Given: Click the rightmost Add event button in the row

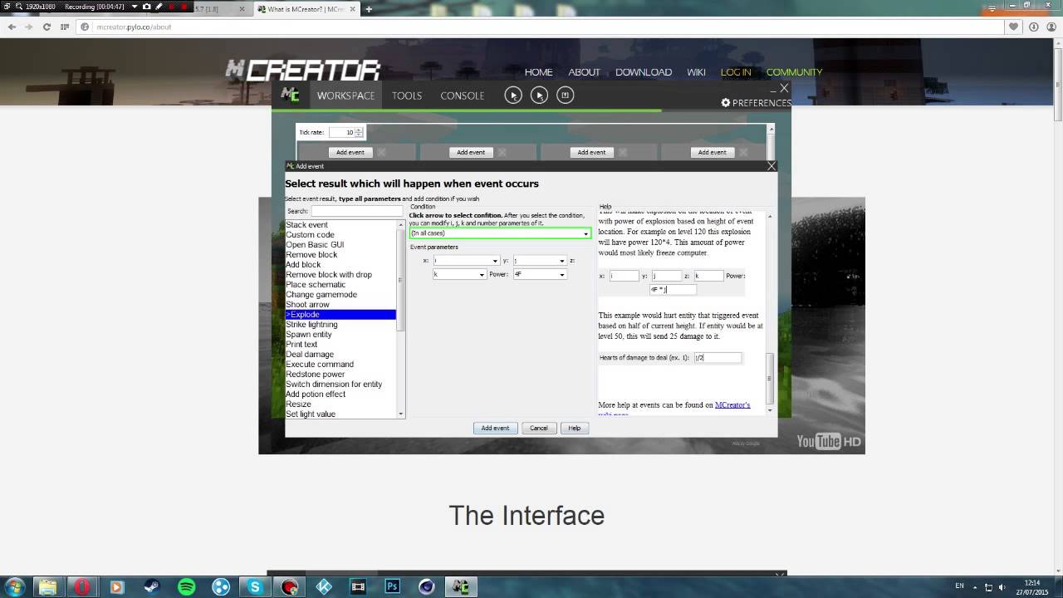Looking at the screenshot, I should (x=712, y=152).
